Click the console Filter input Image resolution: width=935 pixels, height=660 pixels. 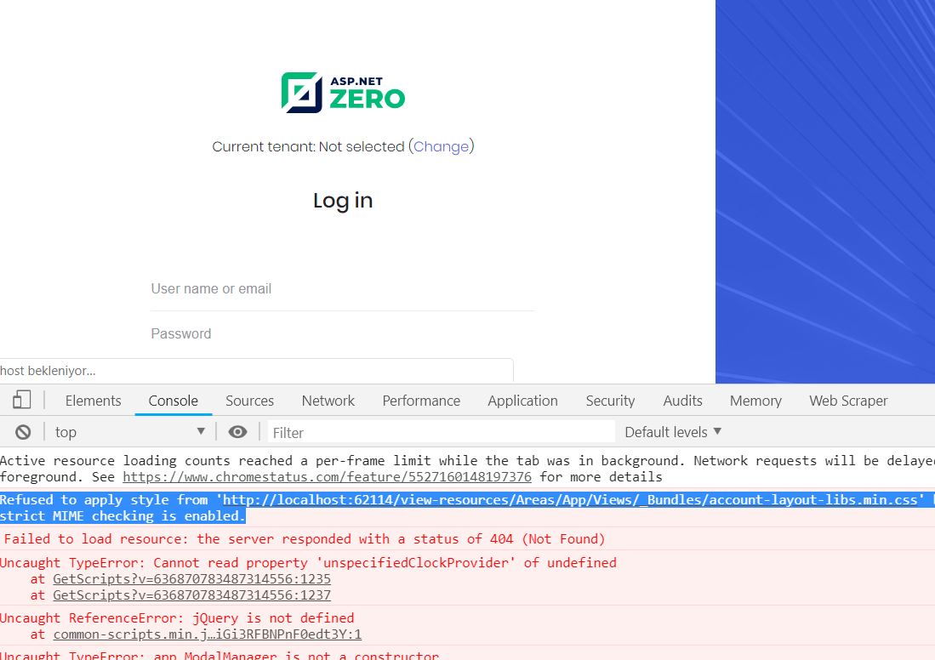pyautogui.click(x=442, y=432)
